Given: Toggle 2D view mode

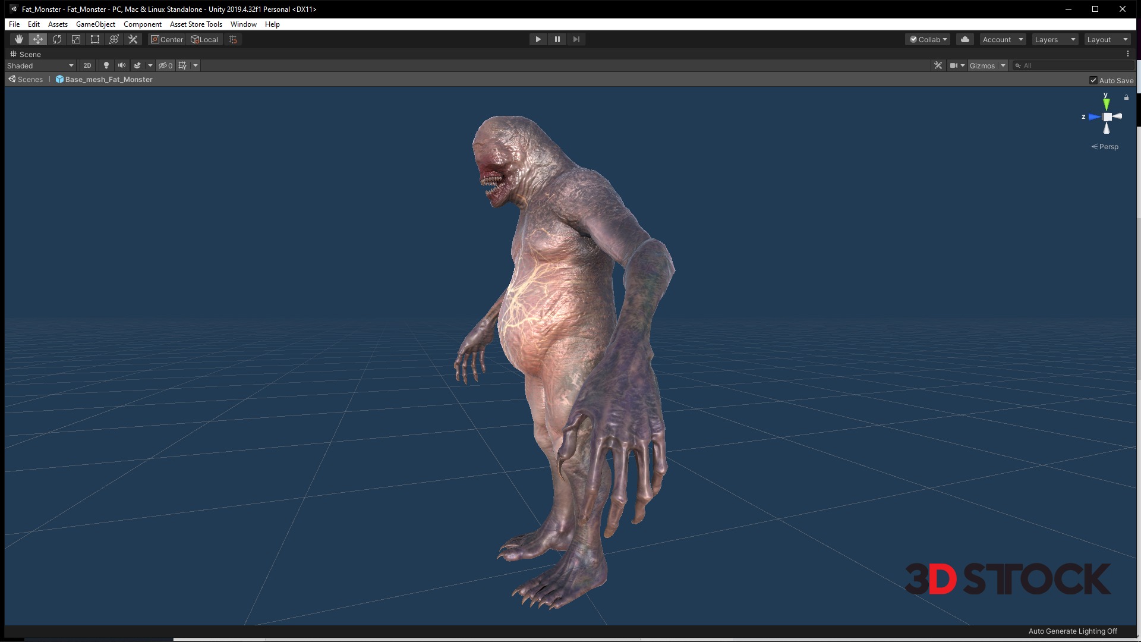Looking at the screenshot, I should coord(87,65).
